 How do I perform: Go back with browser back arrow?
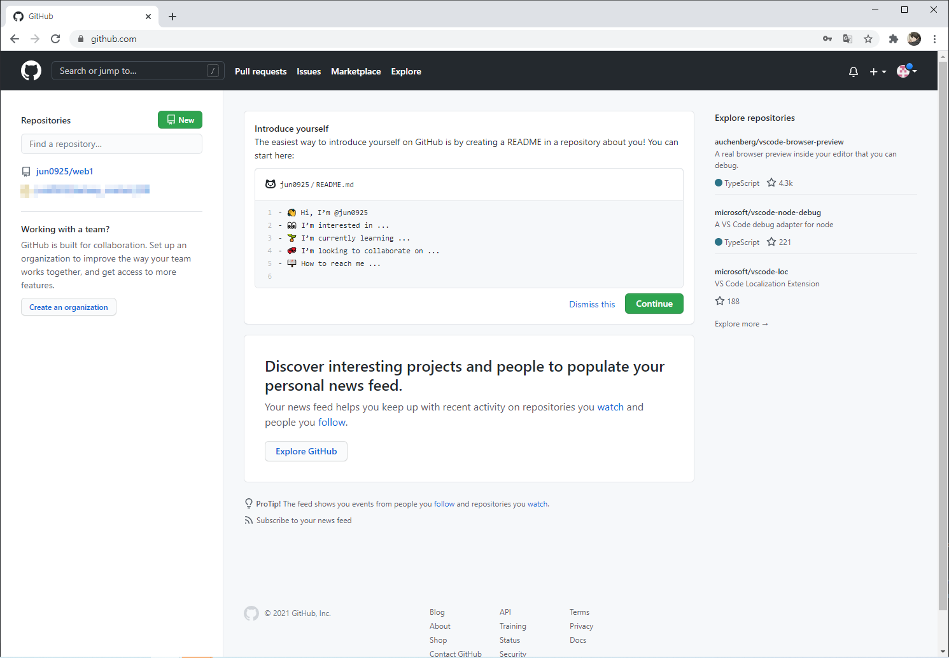(15, 39)
